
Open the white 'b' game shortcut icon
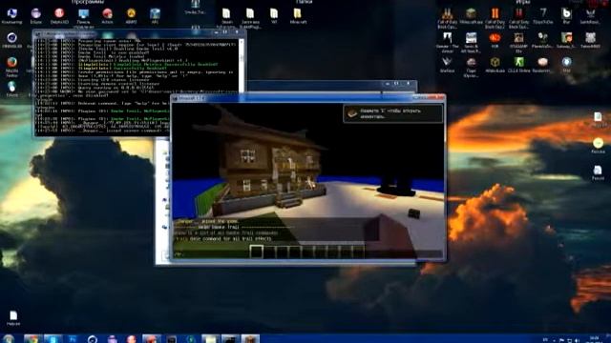point(566,16)
